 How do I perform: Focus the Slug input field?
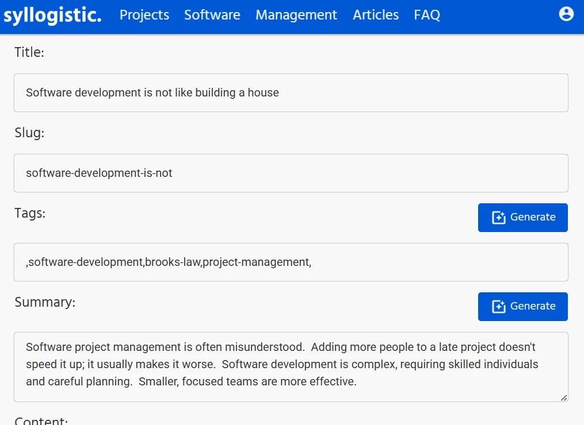coord(291,173)
